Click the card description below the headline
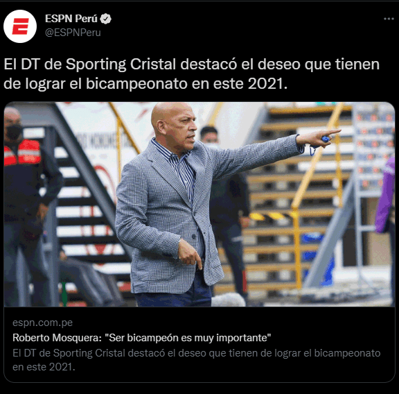This screenshot has width=399, height=394. click(x=197, y=360)
